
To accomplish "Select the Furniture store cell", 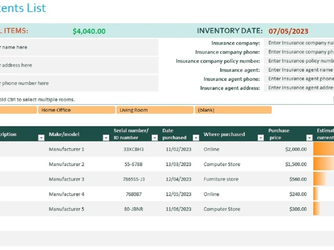I will coord(221,179).
